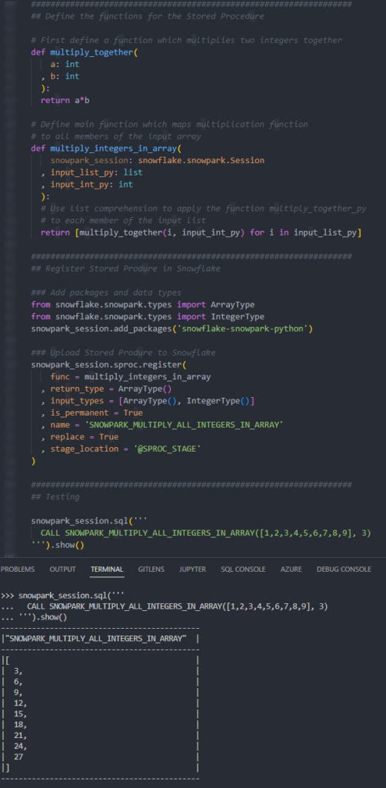Switch to the OUTPUT tab
This screenshot has width=386, height=788.
pyautogui.click(x=63, y=569)
